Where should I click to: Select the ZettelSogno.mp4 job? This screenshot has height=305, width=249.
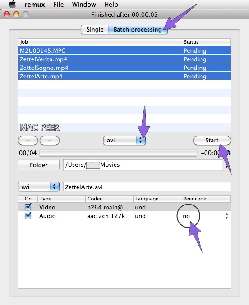pos(124,68)
